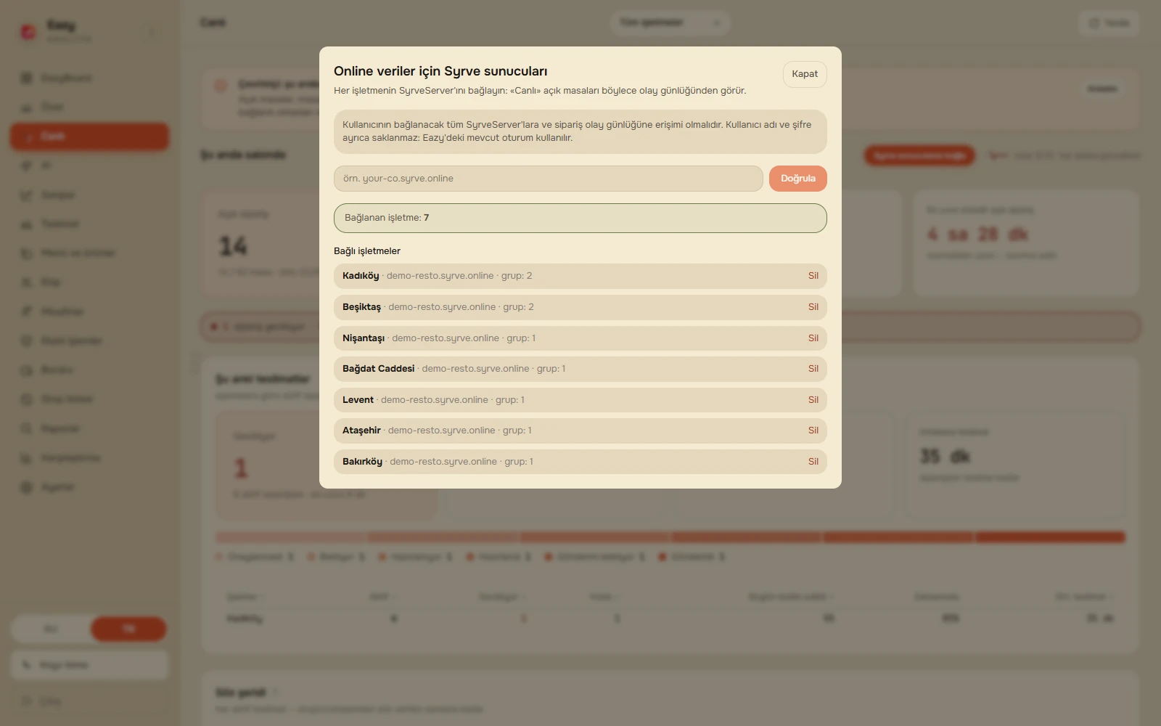This screenshot has height=726, width=1161.
Task: Close the dialog with the Kapat button
Action: point(805,74)
